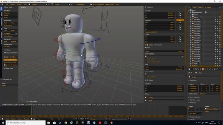Viewport: 223px width, 125px height.
Task: Toggle the 4L rotation lock button
Action: pos(180,20)
